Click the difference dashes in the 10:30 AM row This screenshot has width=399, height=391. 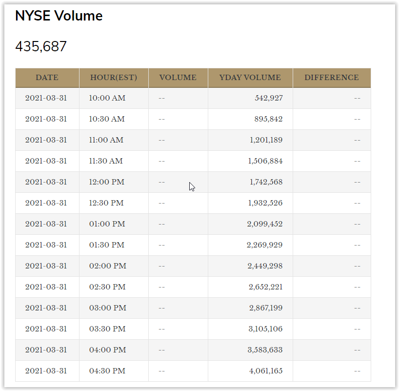pyautogui.click(x=357, y=119)
